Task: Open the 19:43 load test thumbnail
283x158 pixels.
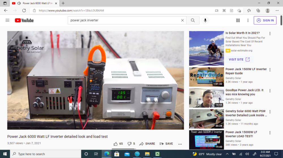Action: tap(207, 140)
